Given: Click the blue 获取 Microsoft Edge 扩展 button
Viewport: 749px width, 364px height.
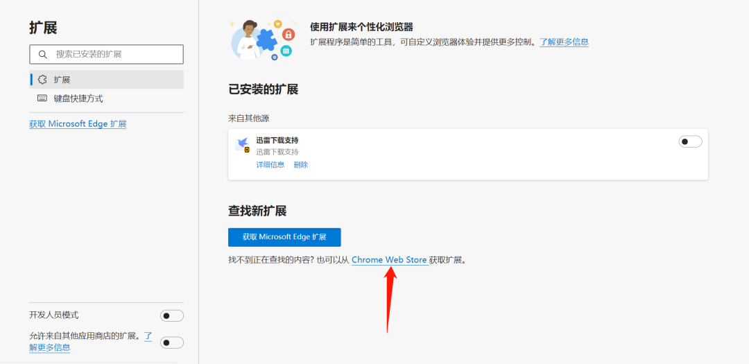Looking at the screenshot, I should click(x=284, y=237).
